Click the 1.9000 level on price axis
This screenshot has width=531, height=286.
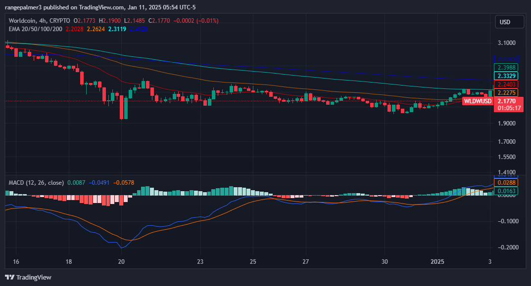(x=507, y=123)
